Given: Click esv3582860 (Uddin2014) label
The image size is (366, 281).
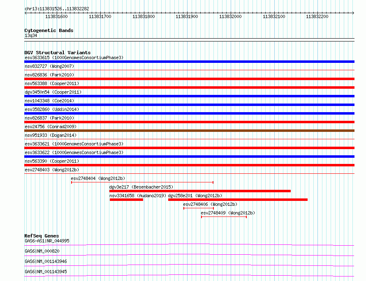Looking at the screenshot, I should [x=52, y=109].
